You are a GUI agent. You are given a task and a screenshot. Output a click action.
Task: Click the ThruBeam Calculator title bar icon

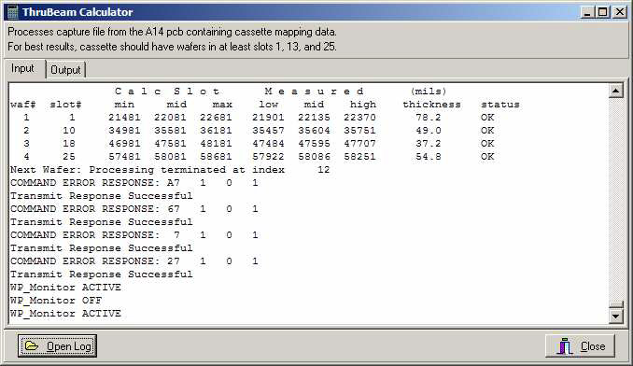click(13, 12)
